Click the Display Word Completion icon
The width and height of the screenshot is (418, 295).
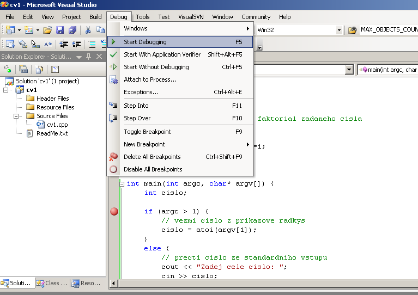[x=48, y=44]
